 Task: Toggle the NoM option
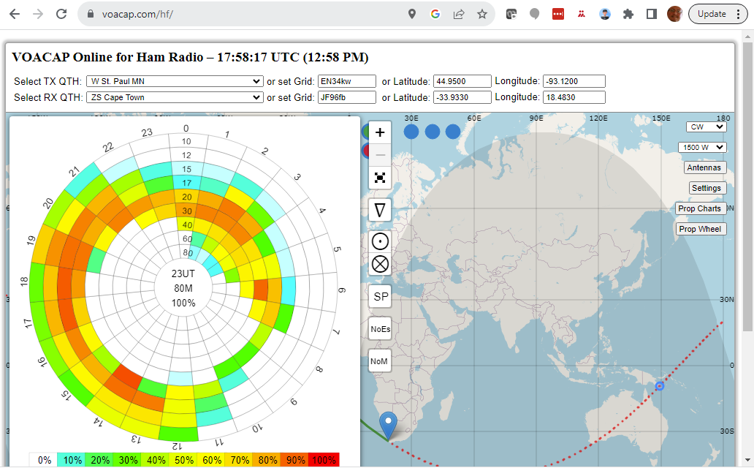click(379, 361)
